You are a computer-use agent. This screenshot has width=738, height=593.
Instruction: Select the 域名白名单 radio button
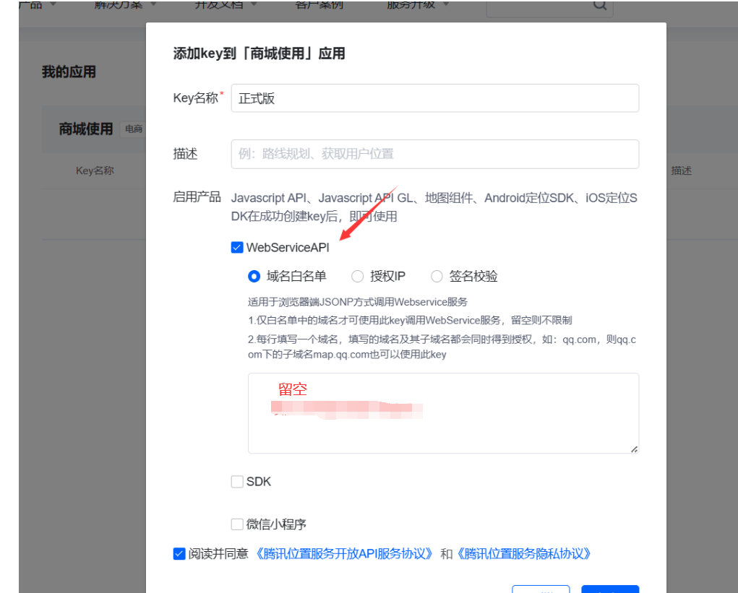(x=254, y=276)
